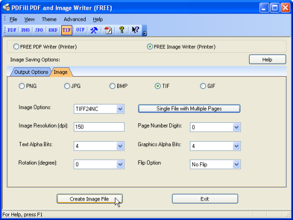
Task: Select the PNG toolbar icon
Action: tap(26, 30)
